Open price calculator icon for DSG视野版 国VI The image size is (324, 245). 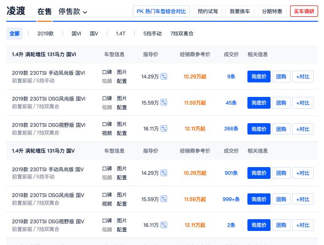tap(164, 129)
